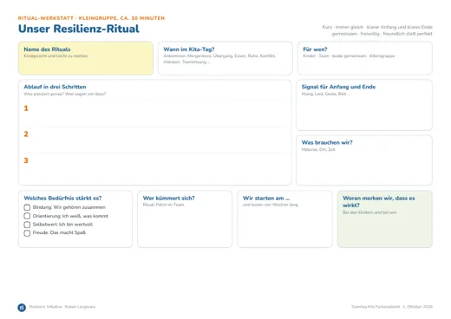
Task: Check the 'Orientierung: Ich weiß, was kommt' checkbox
Action: point(27,216)
